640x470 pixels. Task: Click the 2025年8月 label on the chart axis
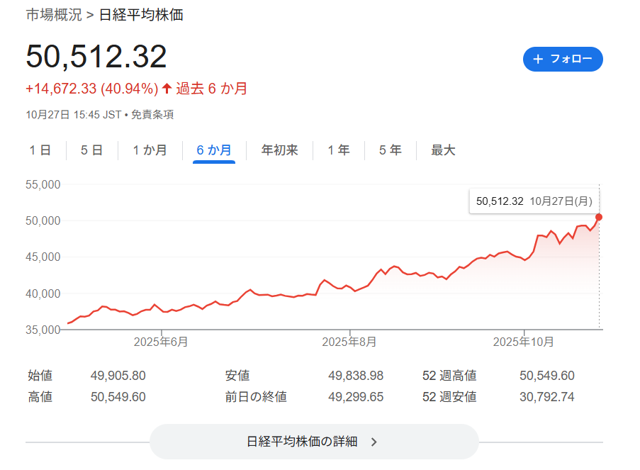point(349,342)
